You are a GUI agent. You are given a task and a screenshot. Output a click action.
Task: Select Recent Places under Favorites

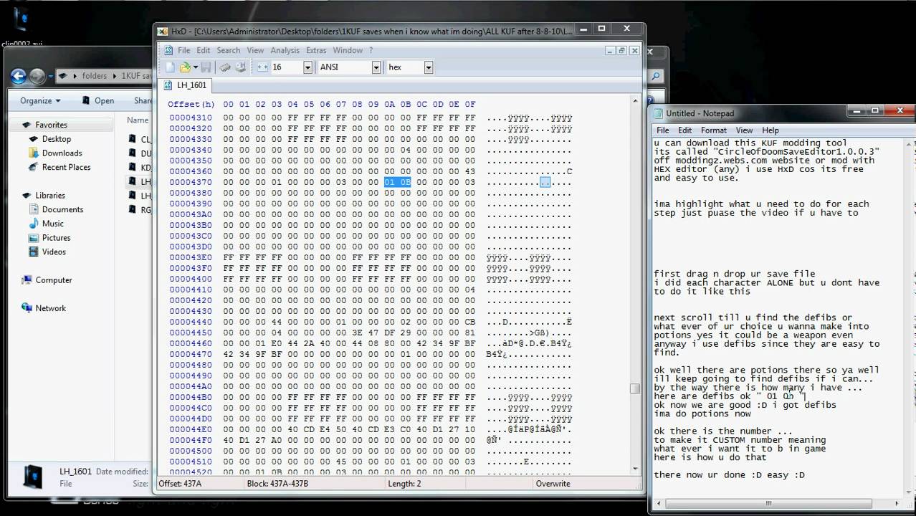[x=66, y=167]
